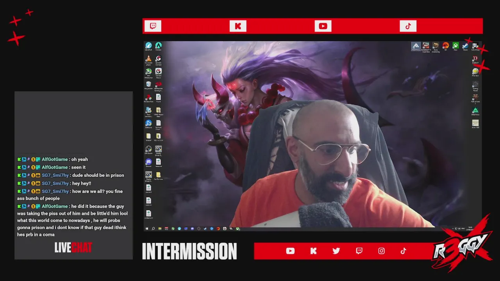The width and height of the screenshot is (500, 281).
Task: Open the Revo Uninstaller desktop shortcut
Action: point(148,111)
